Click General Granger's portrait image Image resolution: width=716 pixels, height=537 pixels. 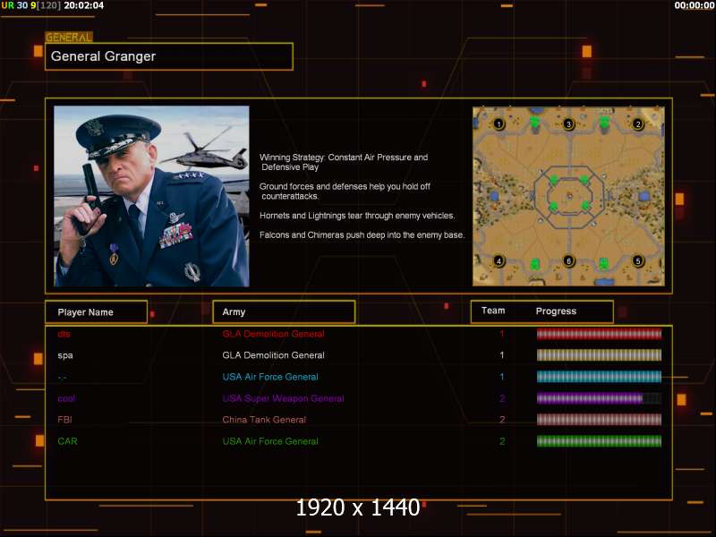tap(151, 196)
